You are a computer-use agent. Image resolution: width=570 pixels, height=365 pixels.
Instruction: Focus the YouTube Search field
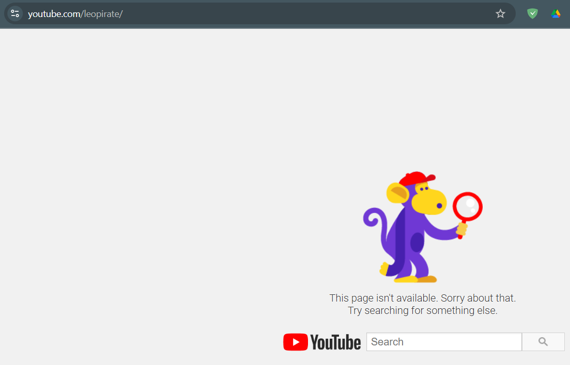tap(444, 342)
